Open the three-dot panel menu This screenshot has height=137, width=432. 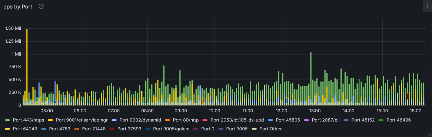(x=427, y=7)
